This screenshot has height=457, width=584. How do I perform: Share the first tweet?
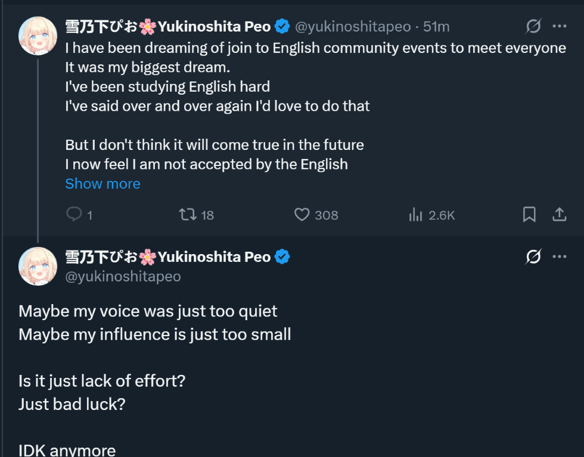coord(560,215)
